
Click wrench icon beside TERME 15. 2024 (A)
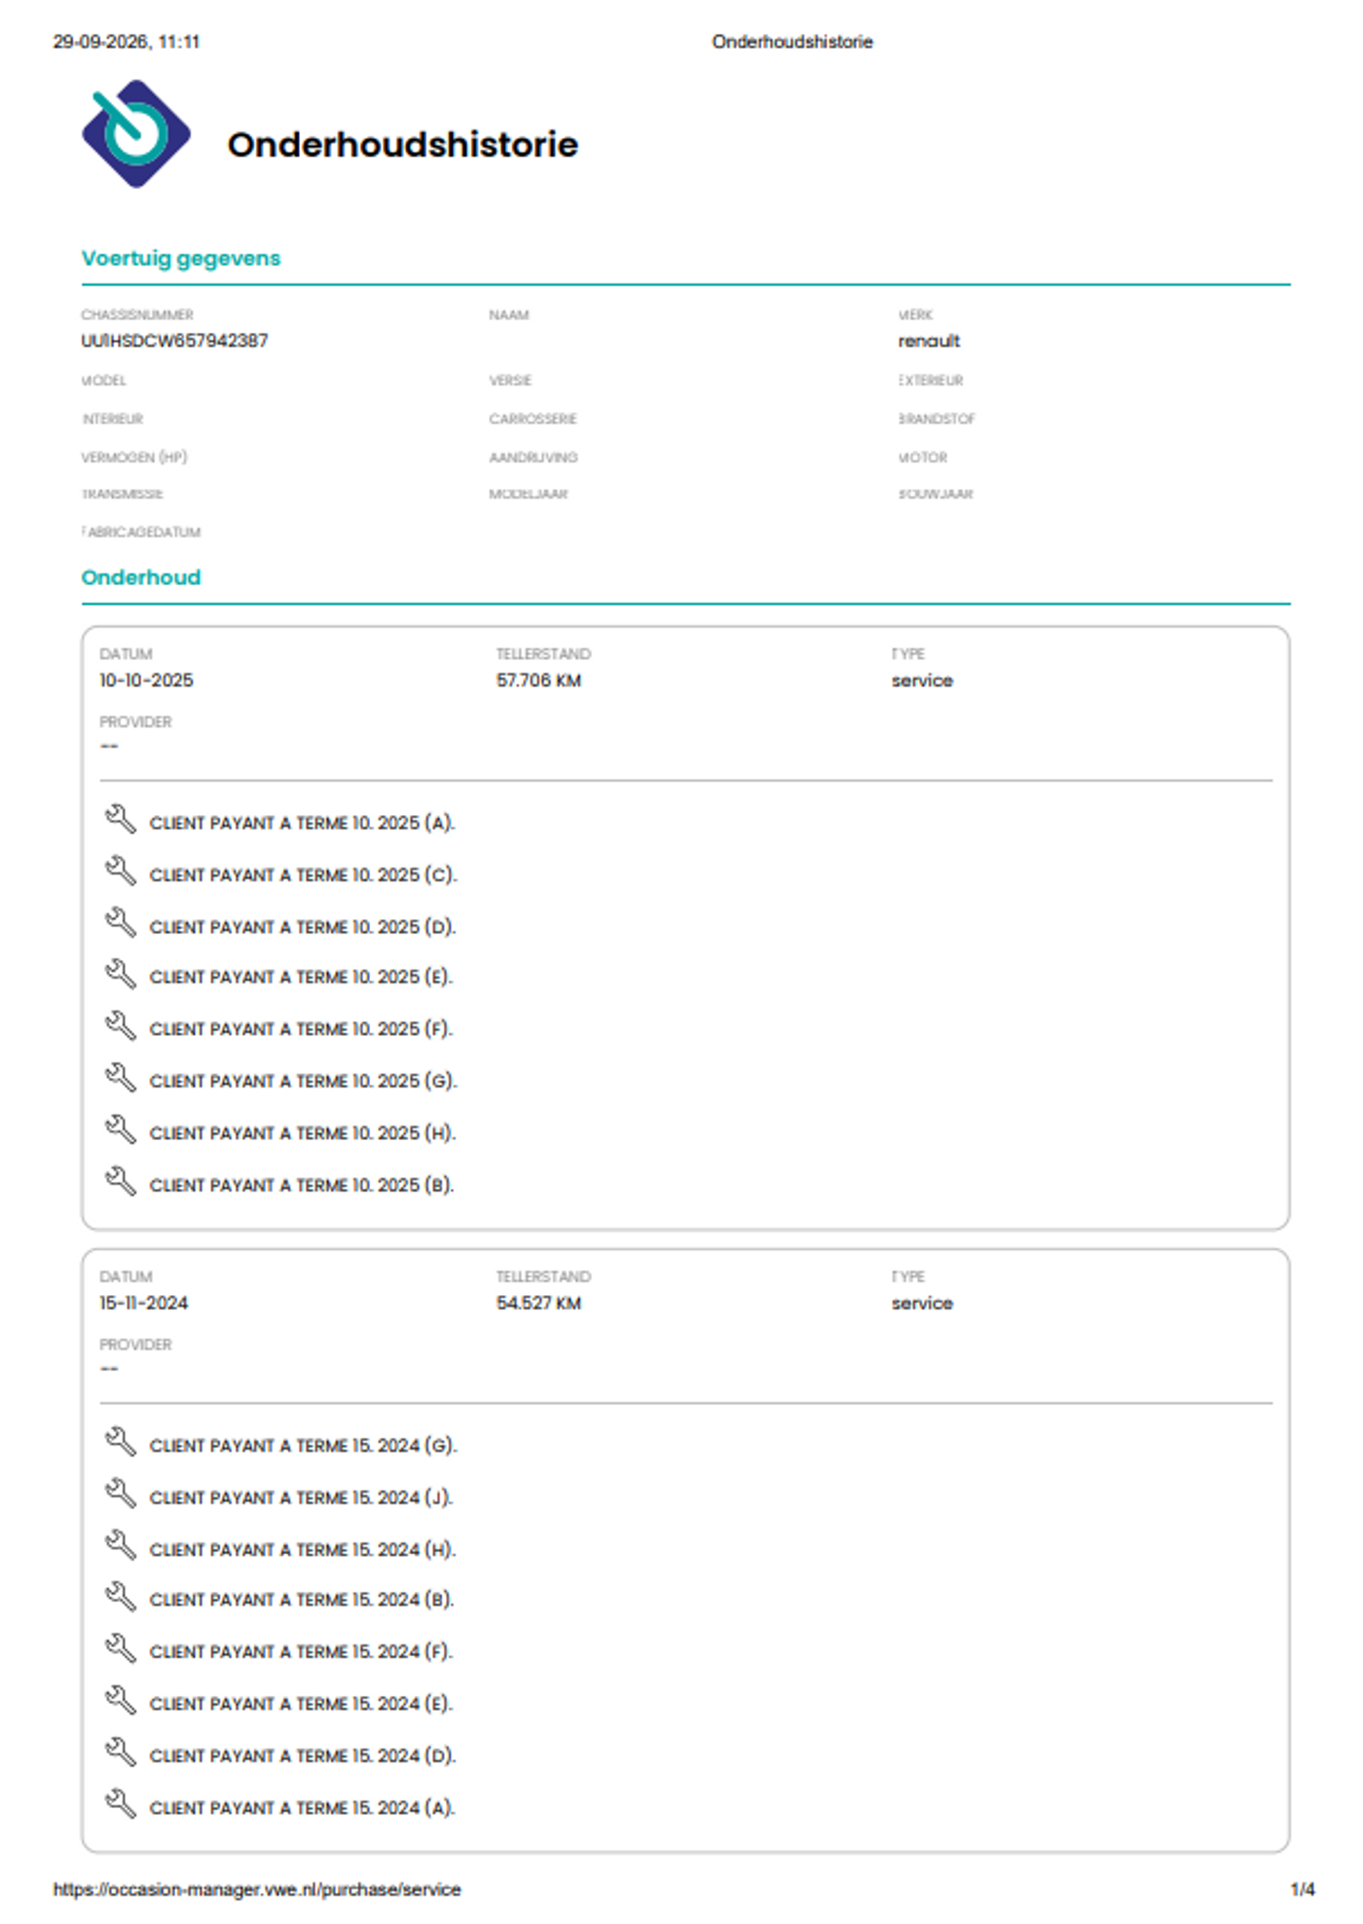click(121, 1804)
